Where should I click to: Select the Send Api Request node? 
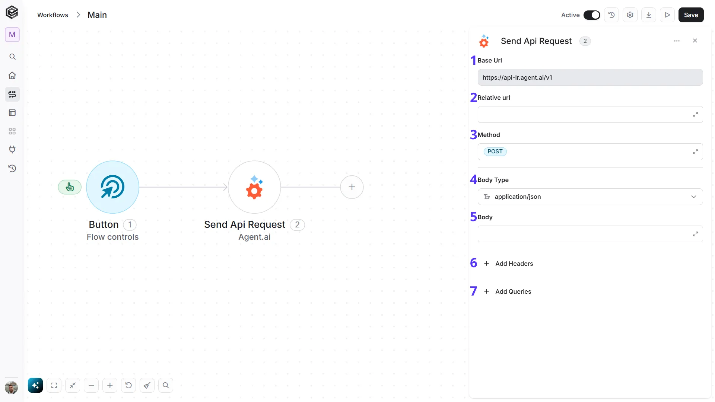[254, 187]
